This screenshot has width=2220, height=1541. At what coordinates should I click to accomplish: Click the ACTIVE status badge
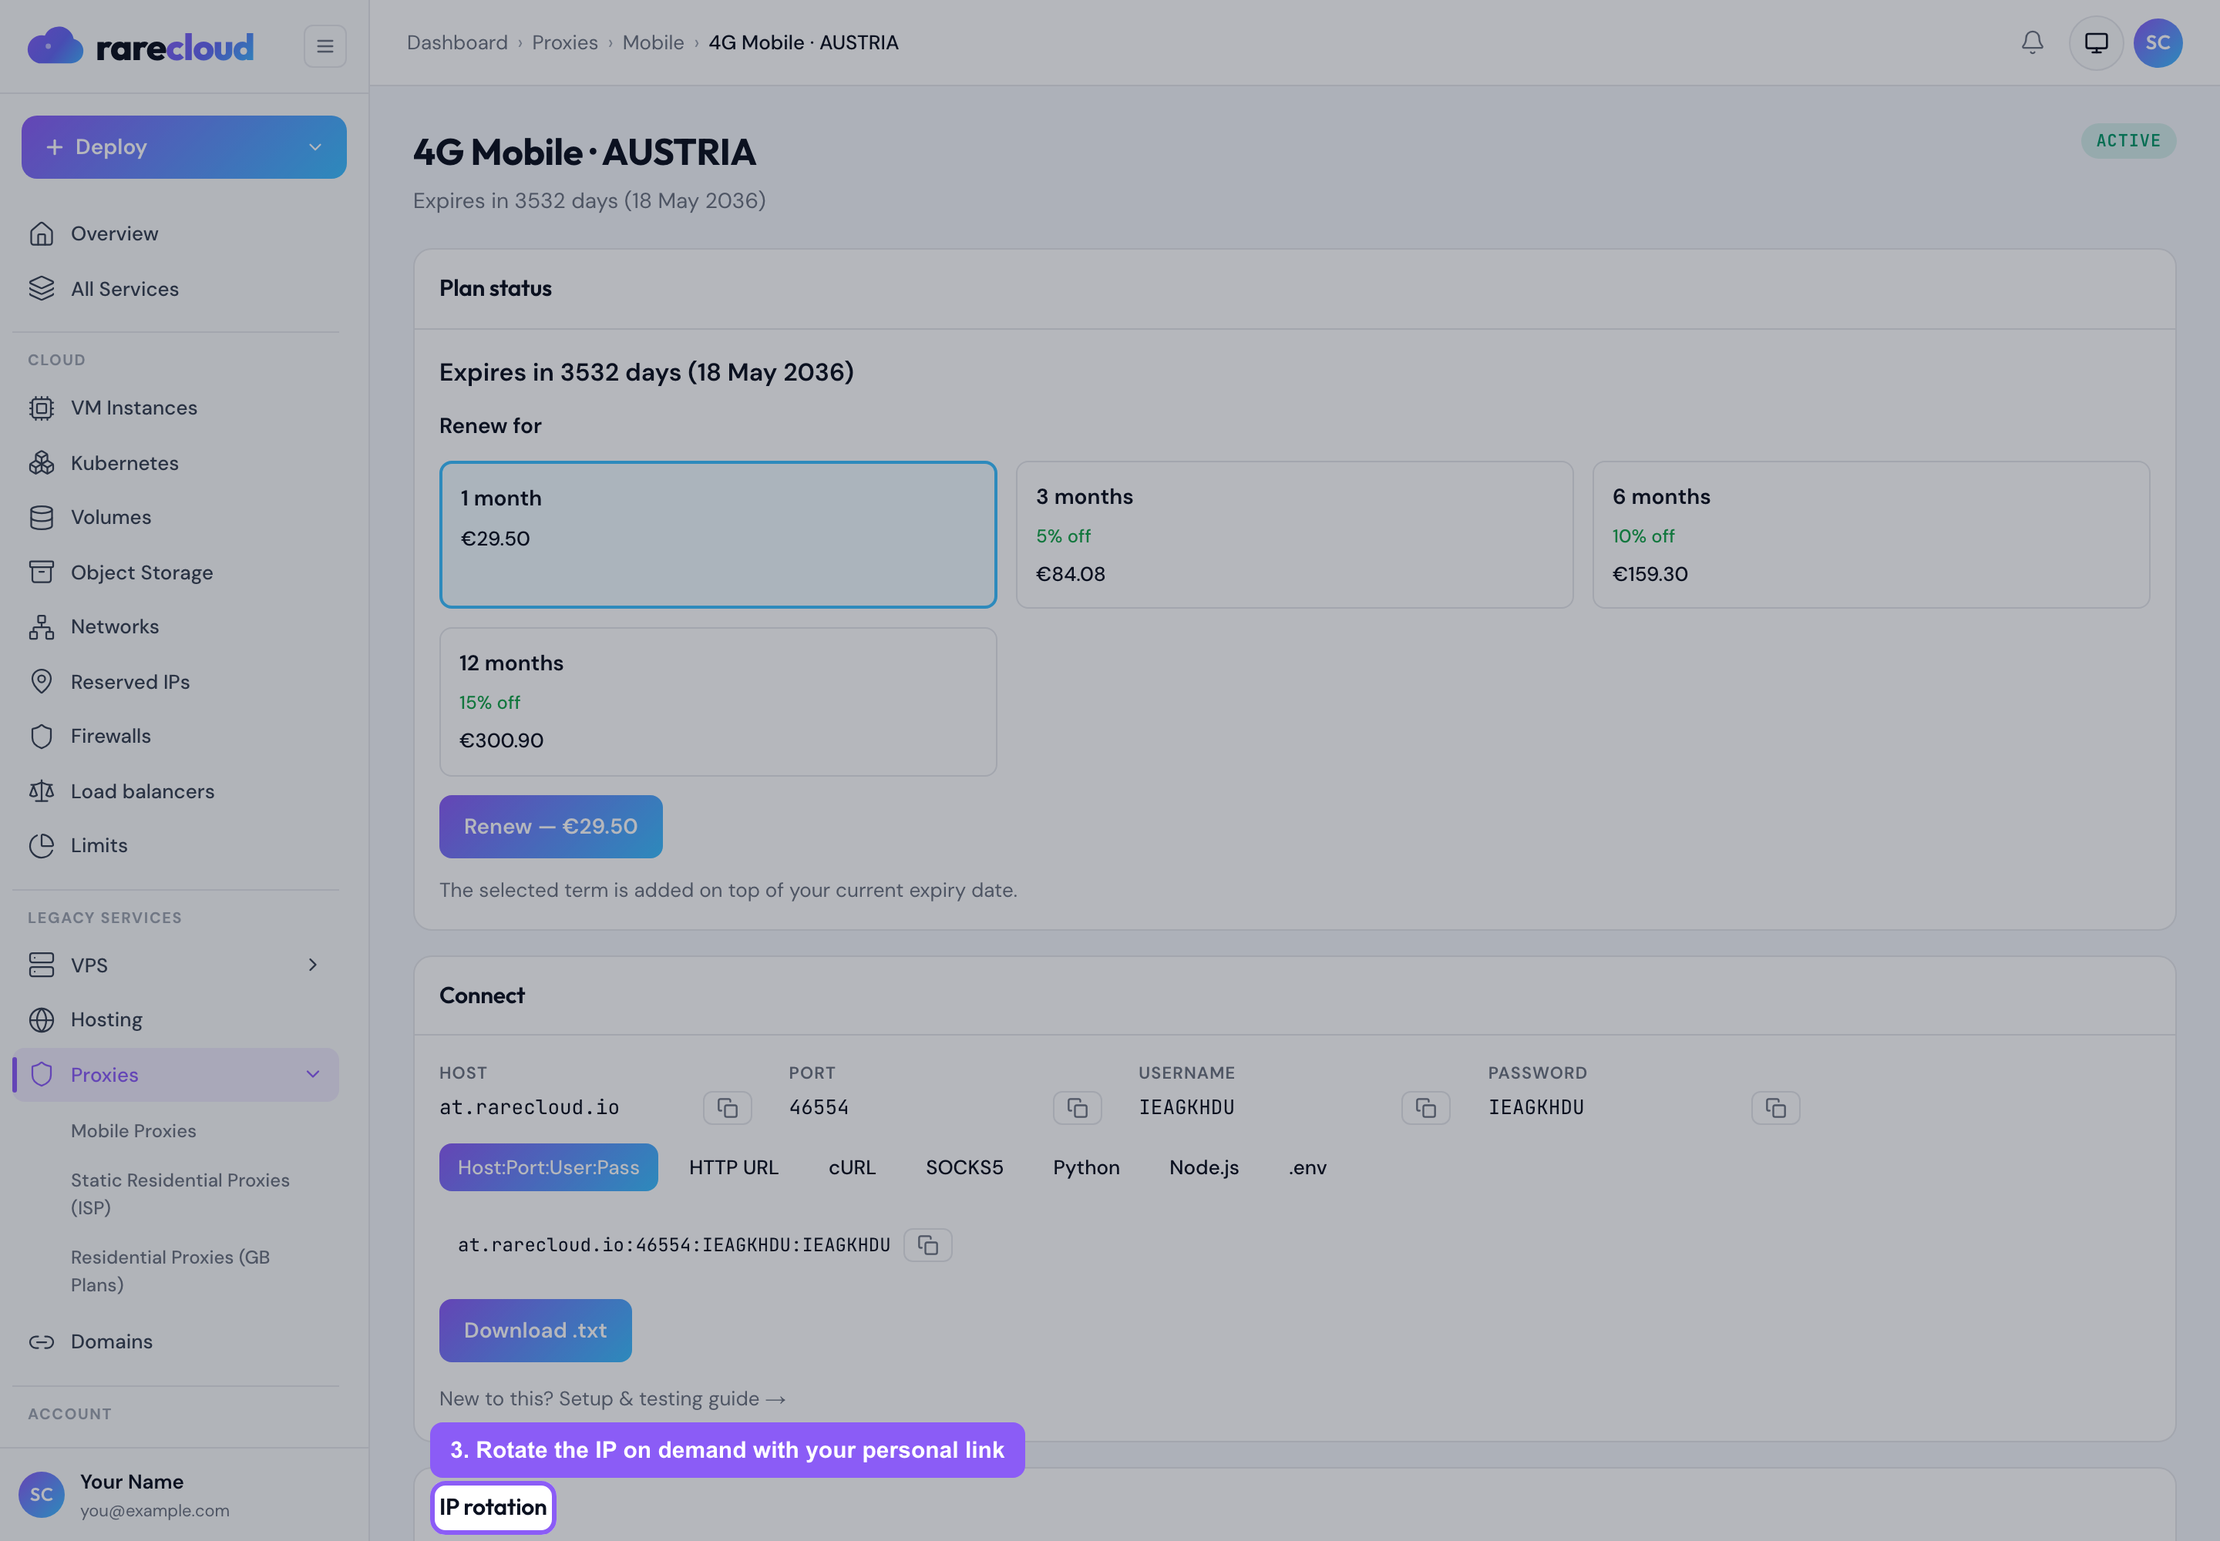tap(2128, 141)
